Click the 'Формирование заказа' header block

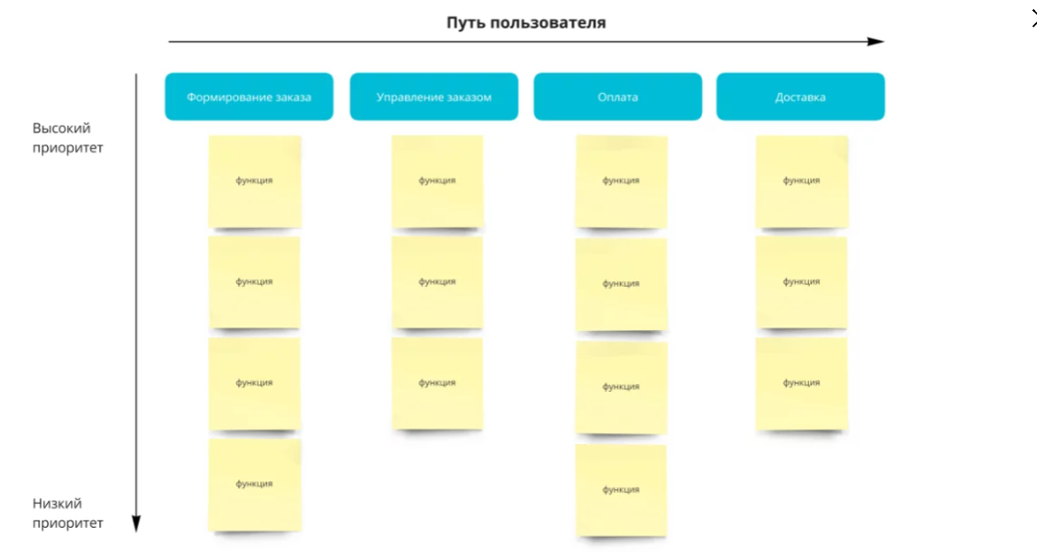point(248,97)
